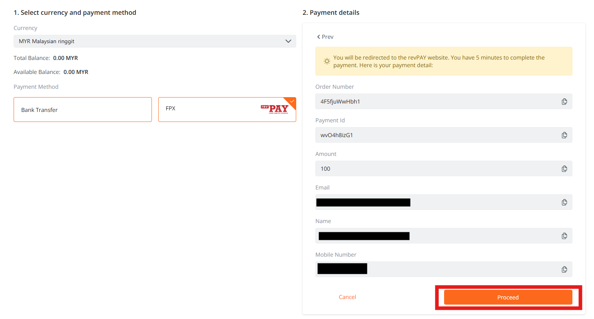The image size is (594, 319).
Task: Click the revPAY logo
Action: point(274,109)
